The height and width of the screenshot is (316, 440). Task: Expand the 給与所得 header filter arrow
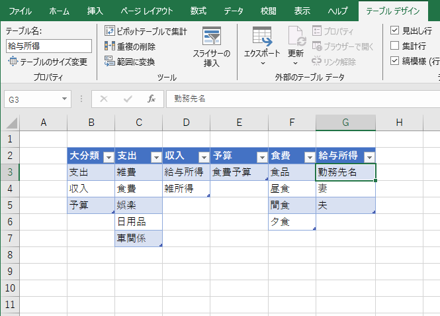pos(370,157)
